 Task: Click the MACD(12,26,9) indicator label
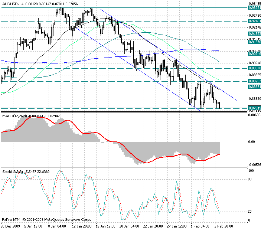pos(14,116)
